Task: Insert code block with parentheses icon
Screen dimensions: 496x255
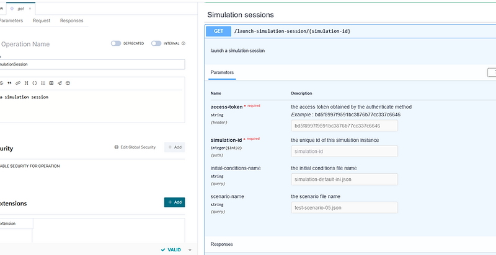Action: [x=35, y=83]
